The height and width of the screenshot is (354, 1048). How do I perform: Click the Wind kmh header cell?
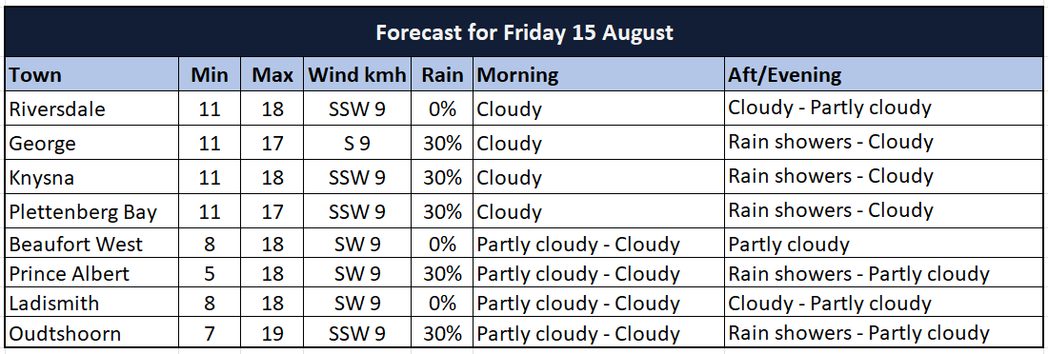356,75
